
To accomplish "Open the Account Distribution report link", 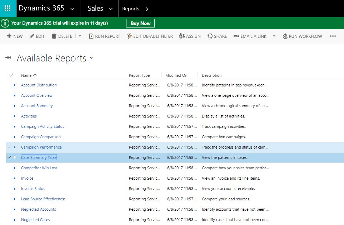I will [39, 85].
